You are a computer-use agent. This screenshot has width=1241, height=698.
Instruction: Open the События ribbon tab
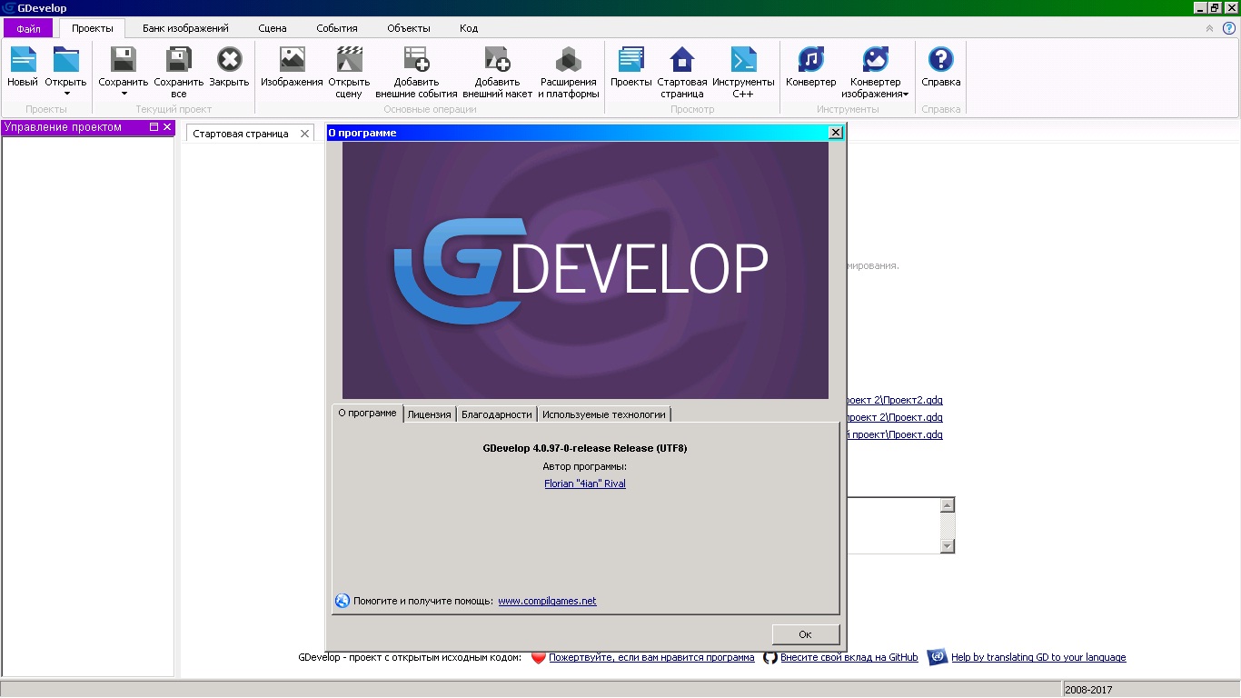pos(336,28)
